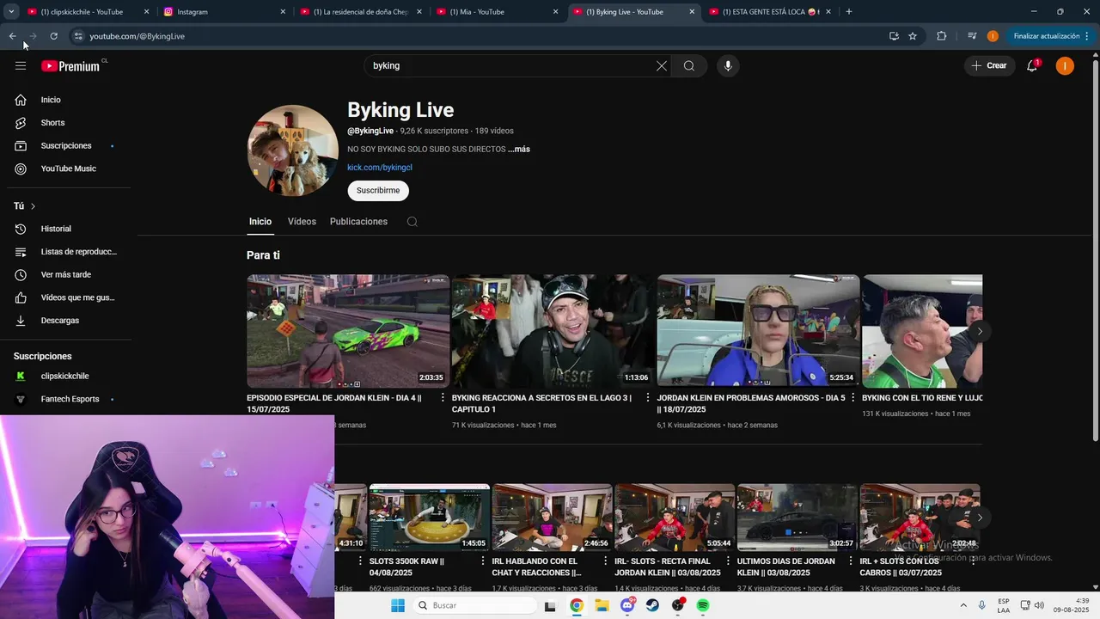
Task: Open video title IRL HABLANDO CON EL CHAT
Action: coord(538,567)
